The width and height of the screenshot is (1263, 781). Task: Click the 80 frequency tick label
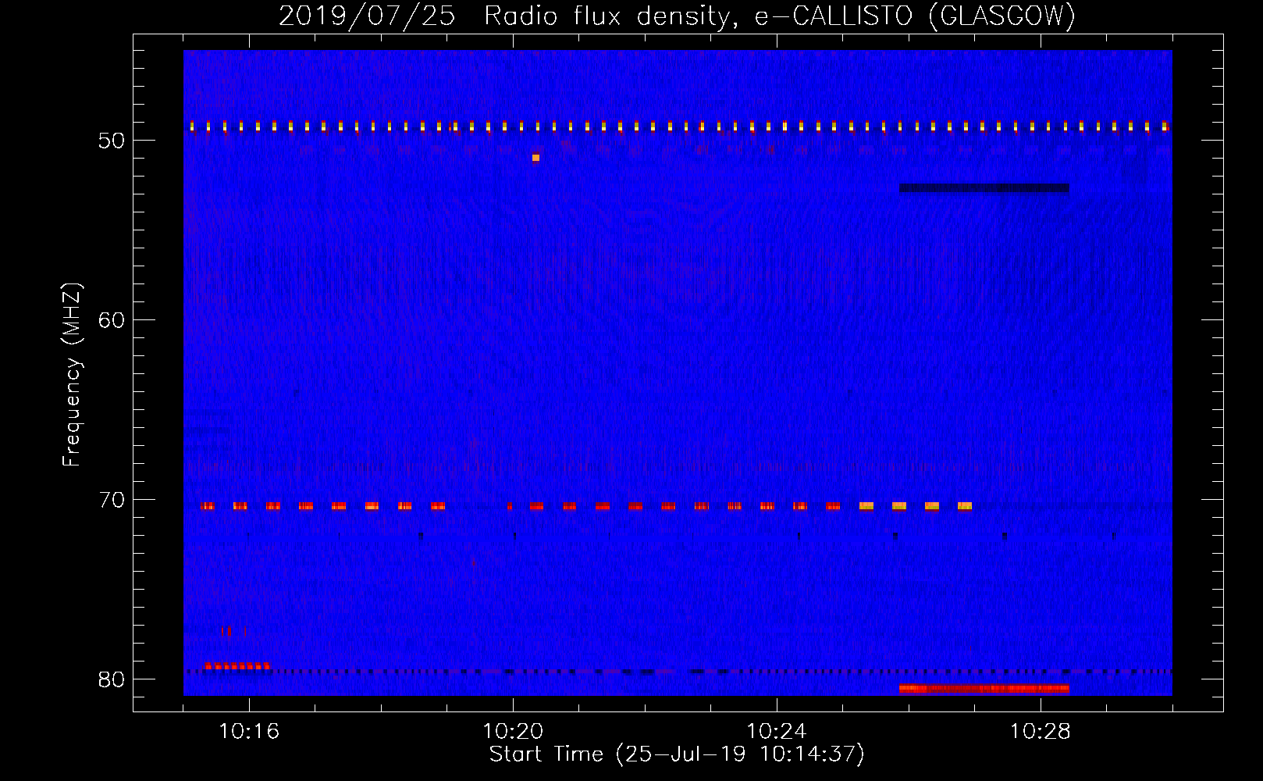[112, 679]
